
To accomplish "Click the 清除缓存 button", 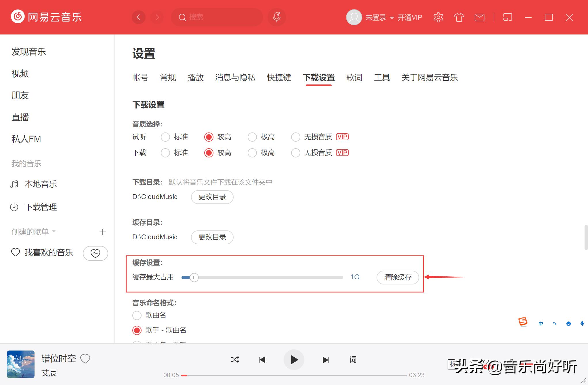I will coord(397,277).
